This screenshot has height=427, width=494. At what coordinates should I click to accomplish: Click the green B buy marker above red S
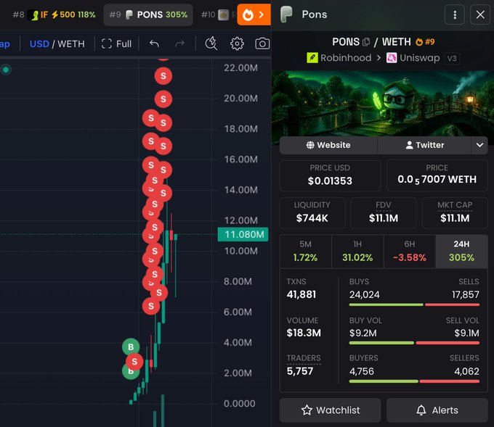coord(131,347)
